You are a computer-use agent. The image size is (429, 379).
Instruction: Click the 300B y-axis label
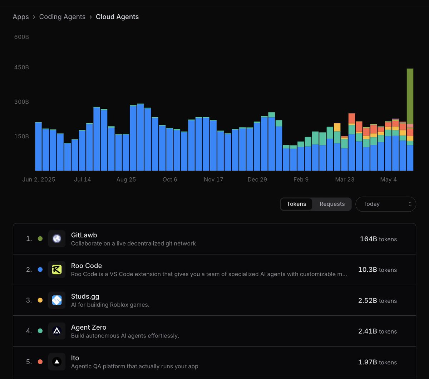21,102
